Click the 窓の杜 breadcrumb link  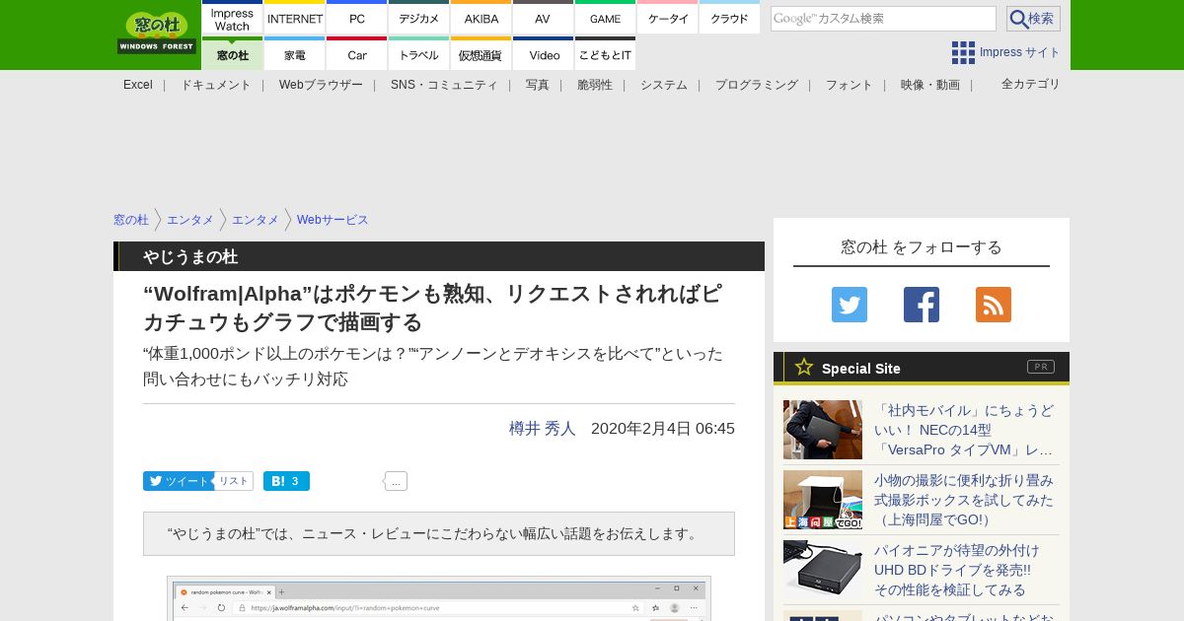coord(131,220)
